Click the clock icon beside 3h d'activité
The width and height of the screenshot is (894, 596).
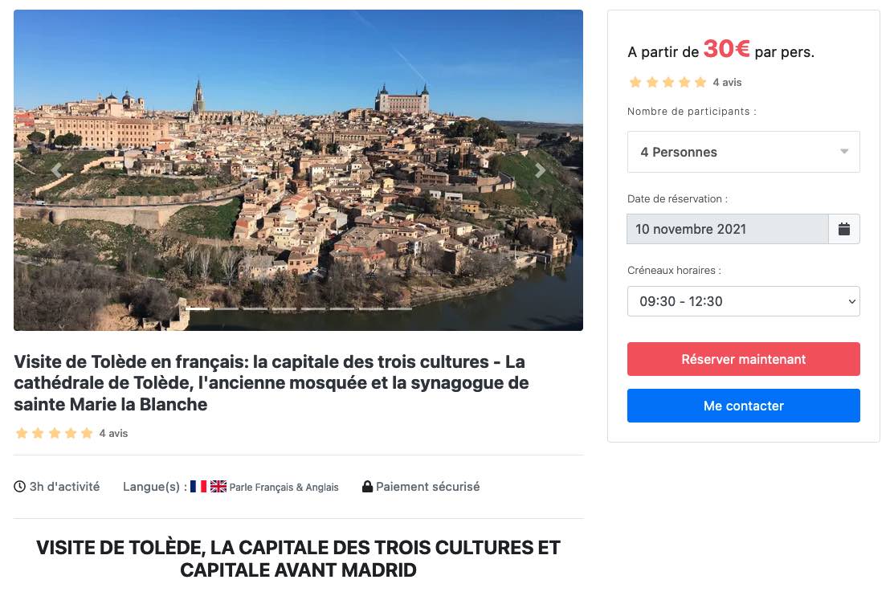point(18,486)
